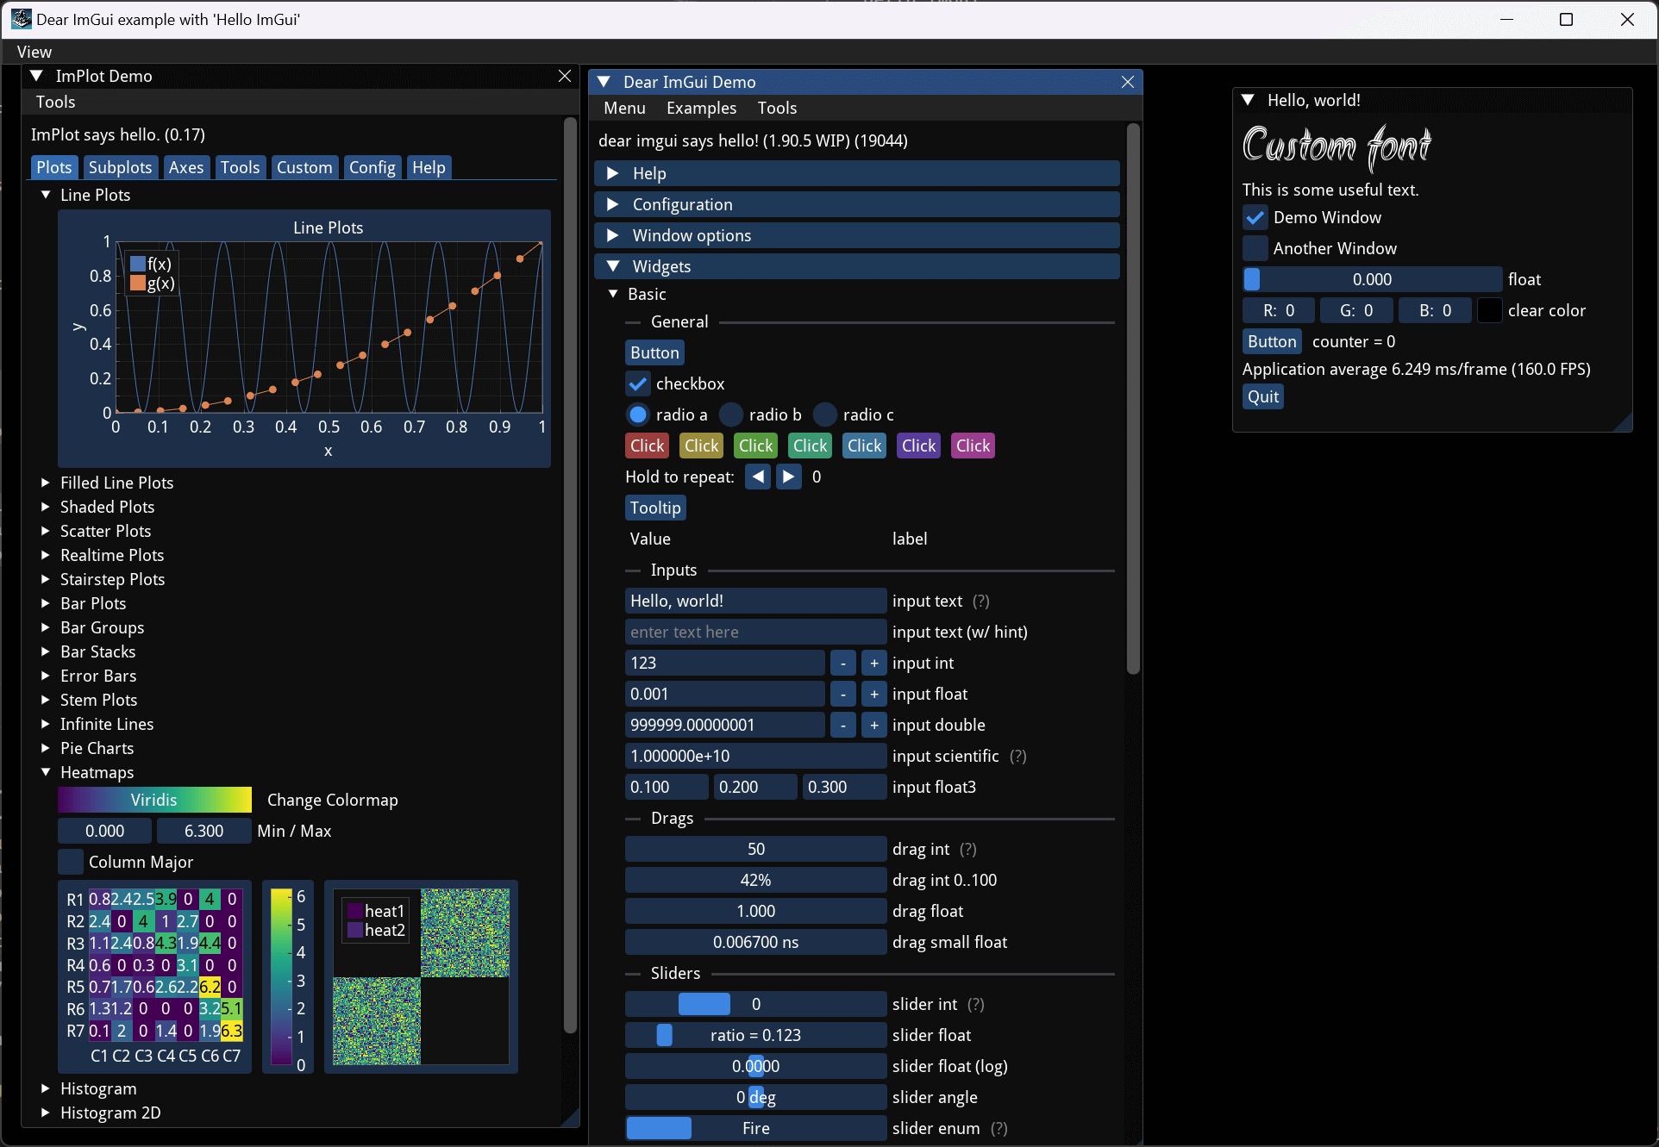This screenshot has height=1147, width=1659.
Task: Click the Viridis colormap swatch
Action: click(154, 800)
